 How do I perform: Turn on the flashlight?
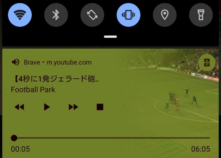[201, 15]
